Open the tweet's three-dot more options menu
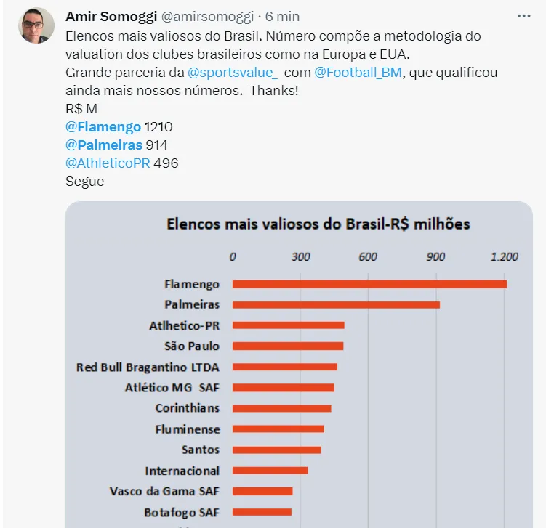 tap(523, 16)
